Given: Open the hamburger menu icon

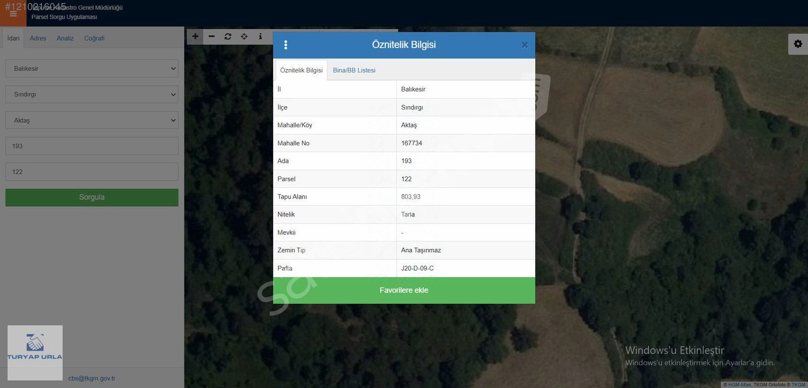Looking at the screenshot, I should tap(13, 14).
